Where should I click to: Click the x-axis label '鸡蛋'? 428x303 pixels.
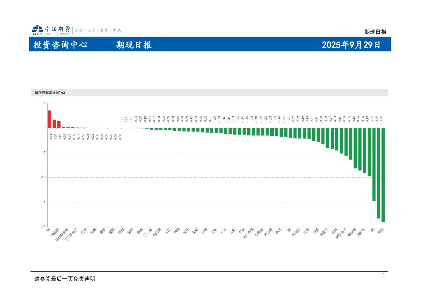tap(315, 231)
